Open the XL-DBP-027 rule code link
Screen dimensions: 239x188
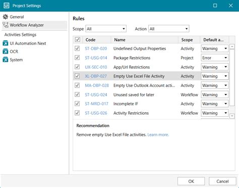pos(96,76)
